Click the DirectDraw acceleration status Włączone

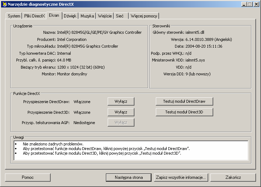(x=82, y=102)
